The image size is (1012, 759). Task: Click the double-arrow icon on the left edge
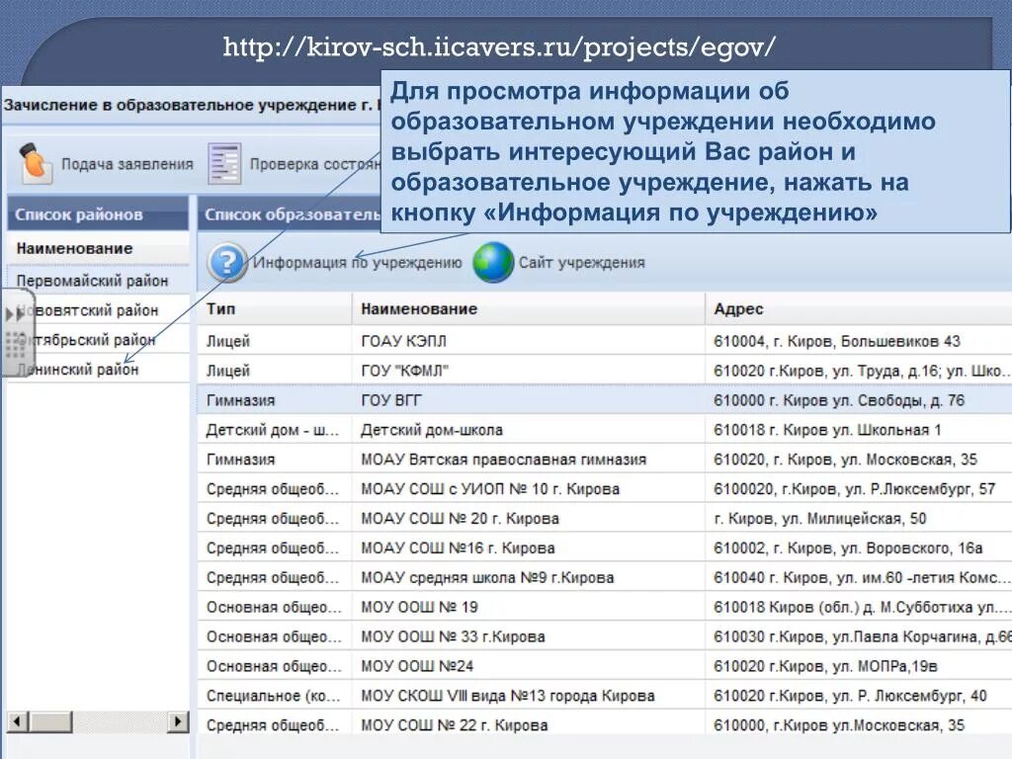(13, 314)
